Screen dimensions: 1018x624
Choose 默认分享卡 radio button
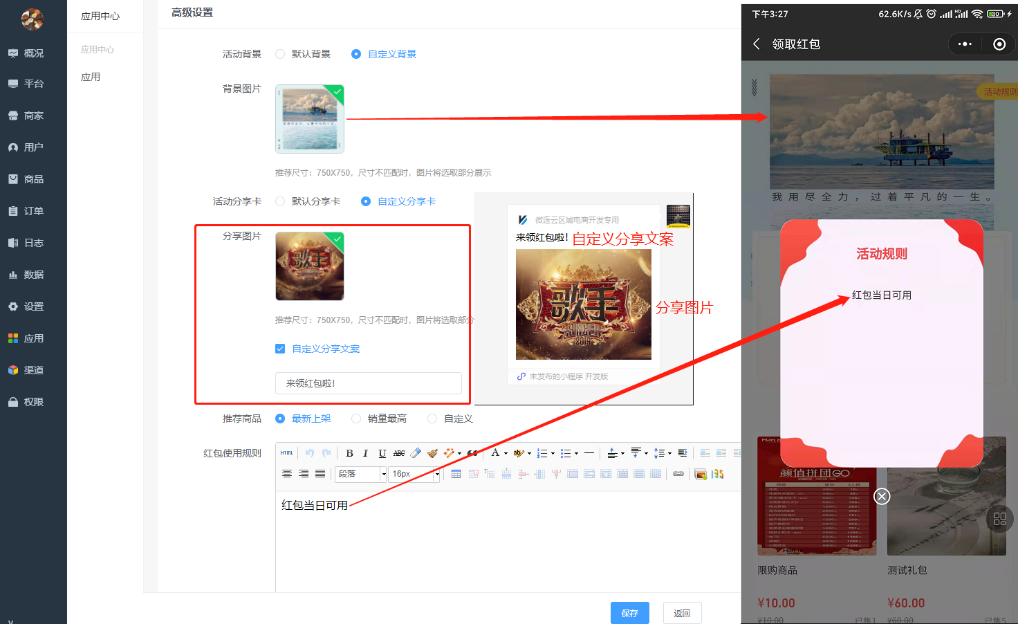[x=280, y=201]
